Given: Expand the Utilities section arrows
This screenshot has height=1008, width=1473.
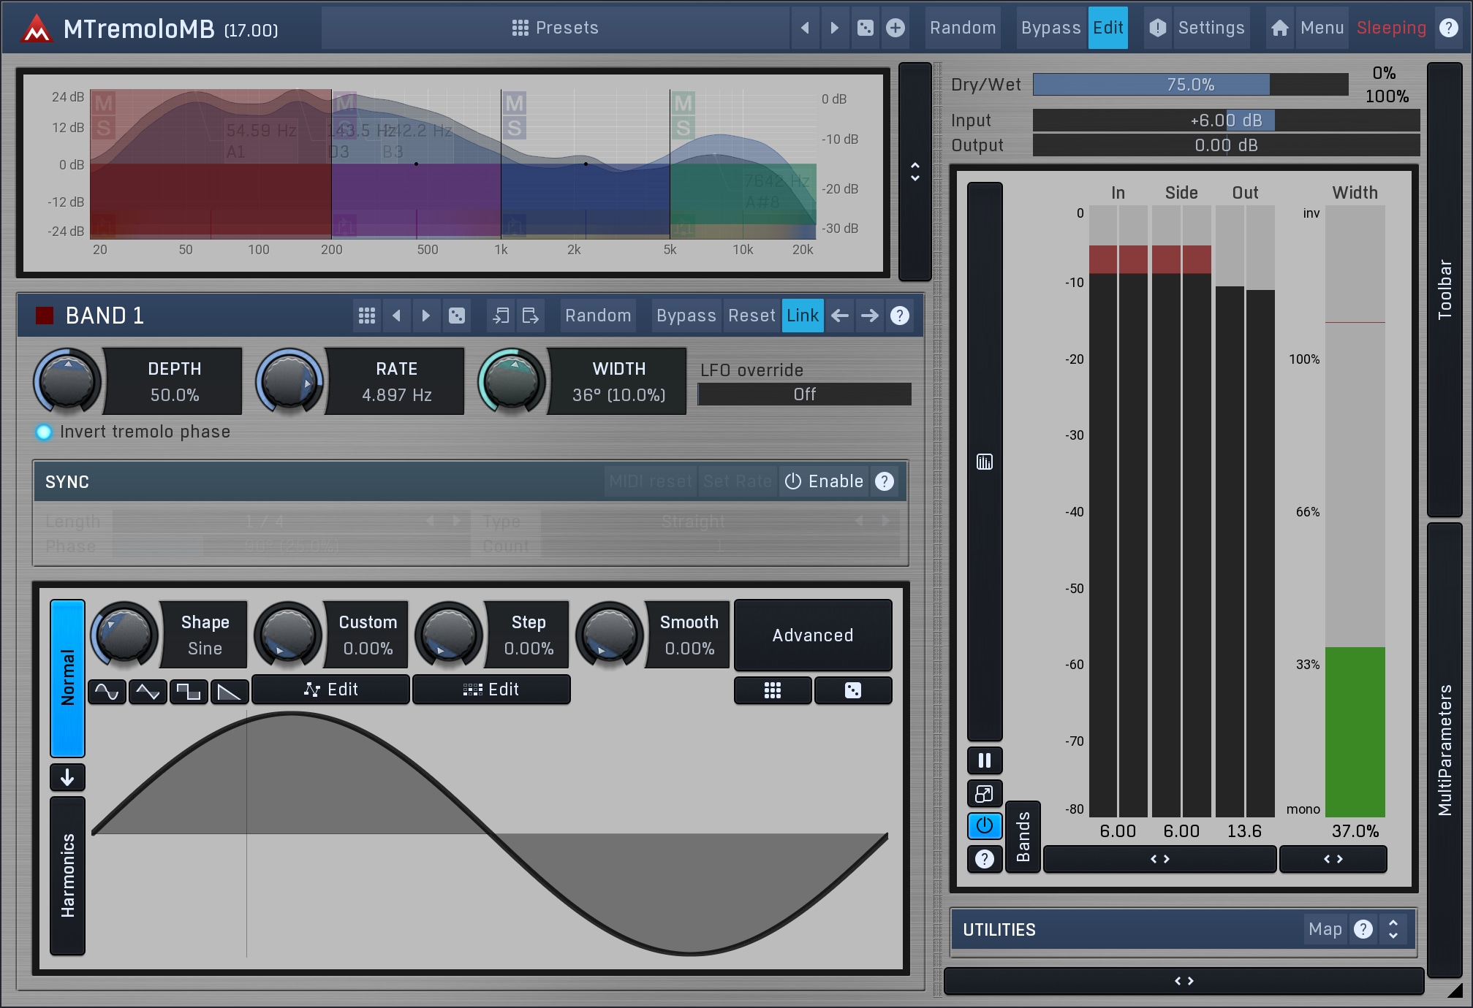Looking at the screenshot, I should (1393, 929).
